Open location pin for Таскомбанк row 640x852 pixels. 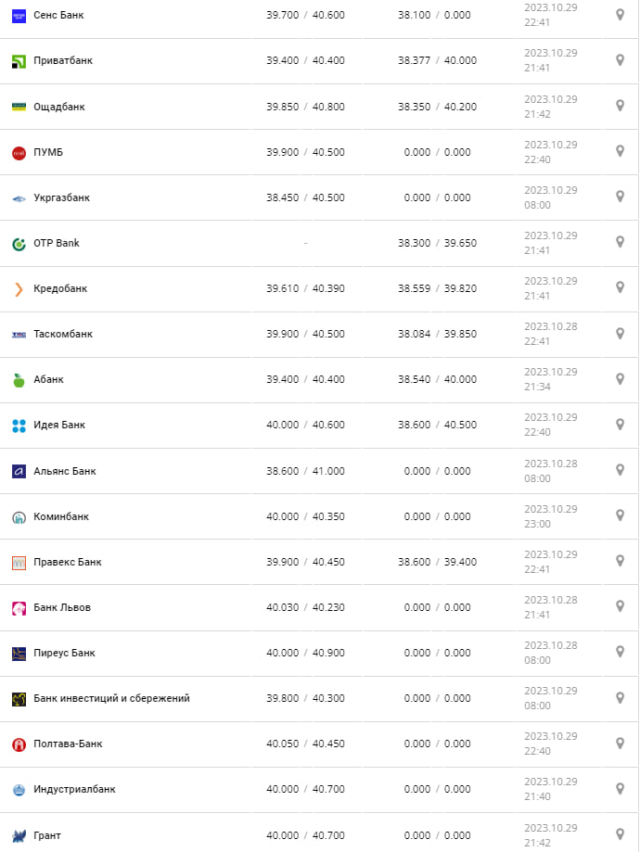pyautogui.click(x=620, y=333)
